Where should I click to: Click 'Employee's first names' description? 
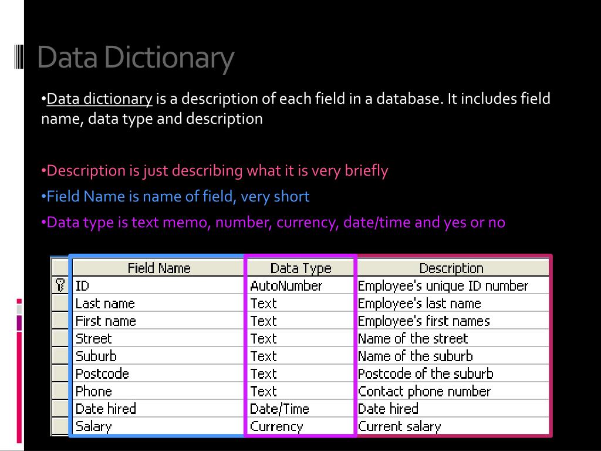click(453, 321)
